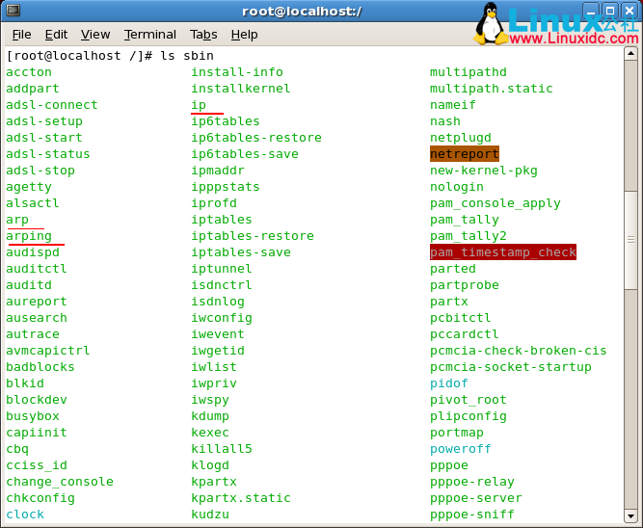Screen dimensions: 643x528
Task: Click the 'new-kernel-pkg' entry
Action: pos(484,171)
